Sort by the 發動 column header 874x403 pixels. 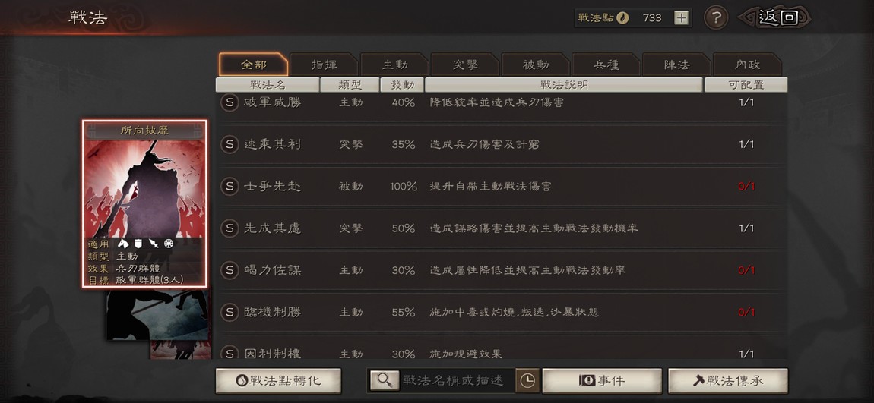(x=401, y=85)
